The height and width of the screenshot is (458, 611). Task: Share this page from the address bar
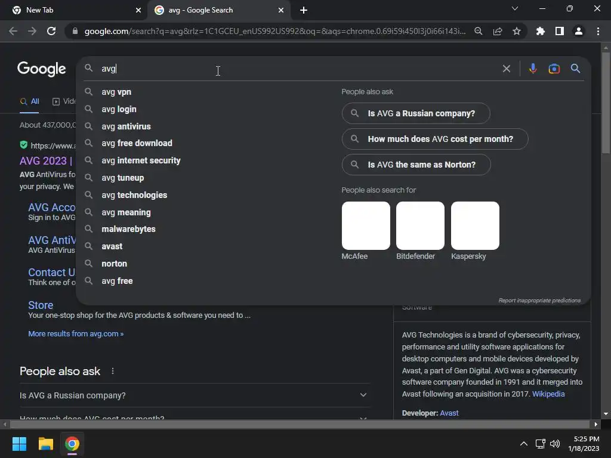[498, 31]
